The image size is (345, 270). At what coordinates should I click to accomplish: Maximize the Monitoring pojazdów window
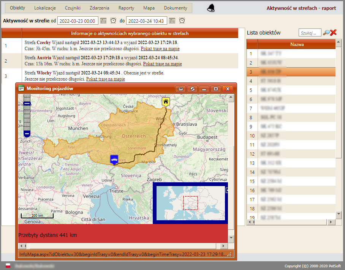216,89
